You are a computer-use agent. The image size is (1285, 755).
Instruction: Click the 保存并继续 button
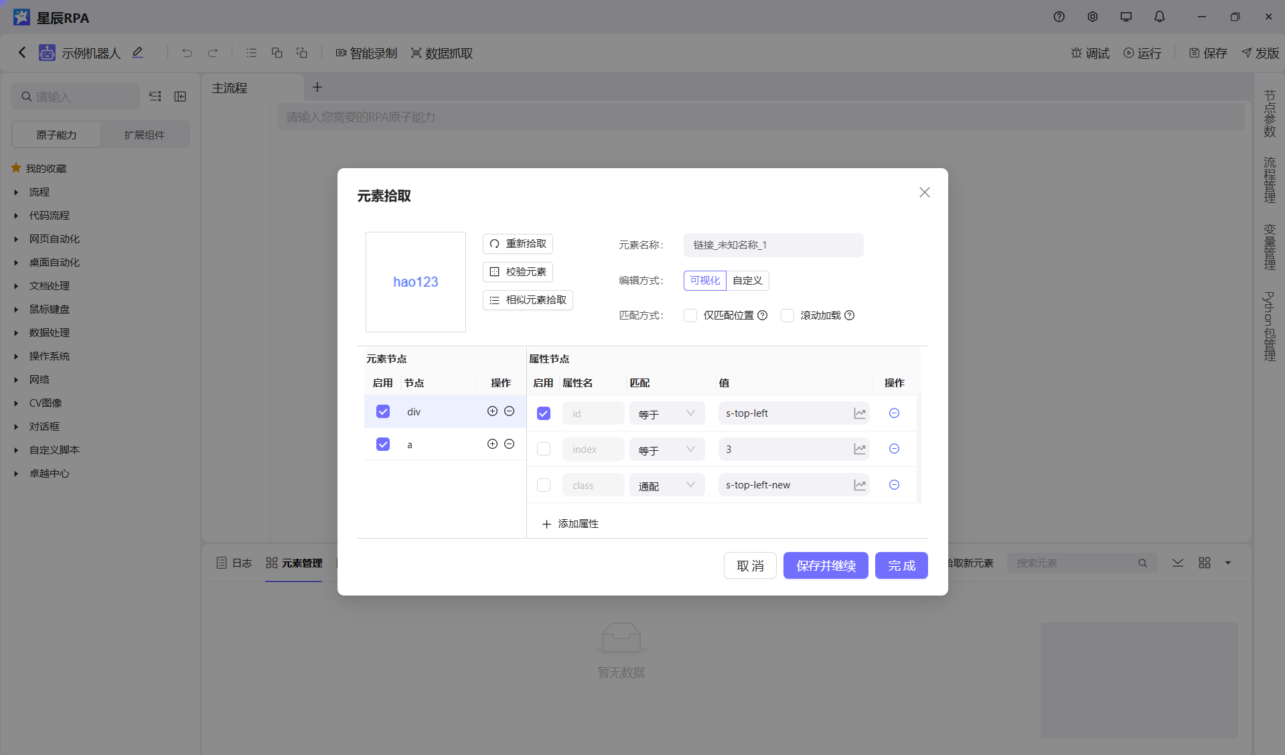826,565
